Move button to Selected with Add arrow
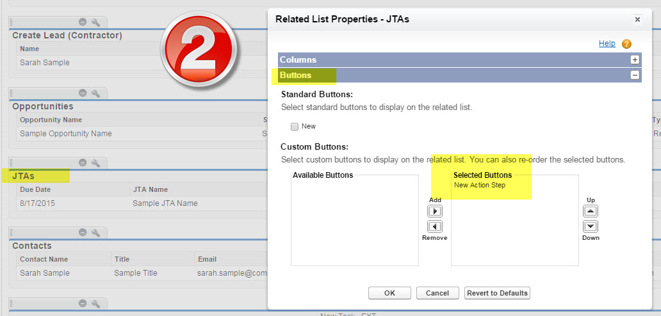661x316 pixels. click(435, 211)
